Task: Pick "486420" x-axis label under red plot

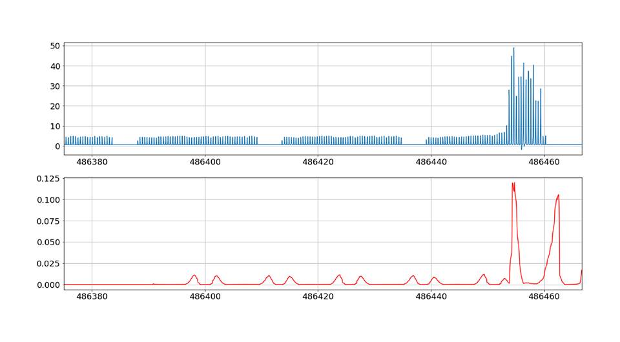Action: click(318, 297)
